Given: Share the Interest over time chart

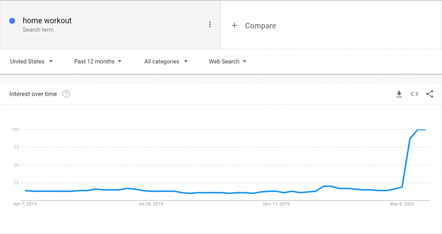Looking at the screenshot, I should tap(430, 94).
